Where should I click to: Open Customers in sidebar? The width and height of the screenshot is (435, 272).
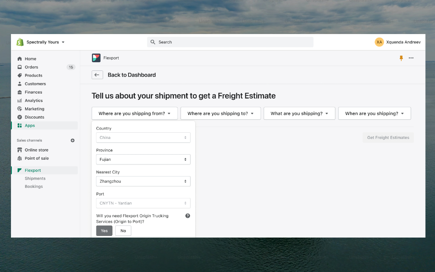35,84
